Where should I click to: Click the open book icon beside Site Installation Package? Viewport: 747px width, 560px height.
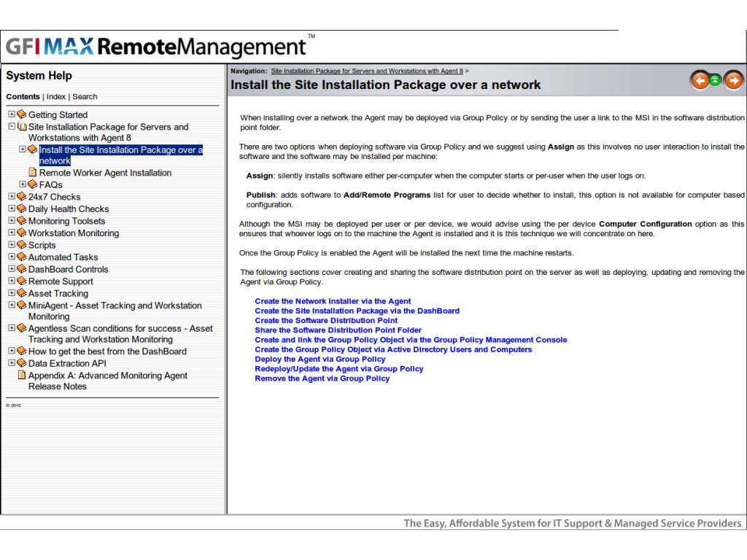point(22,127)
